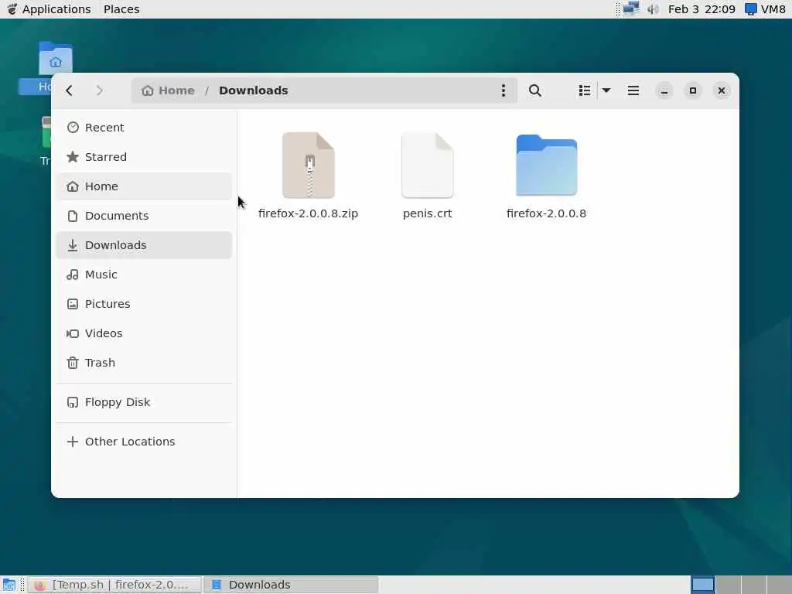This screenshot has height=594, width=792.
Task: Open Documents in the sidebar
Action: tap(144, 216)
